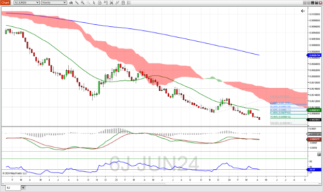Select the 6J tab at the bottom
323x192 pixels.
(x=13, y=188)
